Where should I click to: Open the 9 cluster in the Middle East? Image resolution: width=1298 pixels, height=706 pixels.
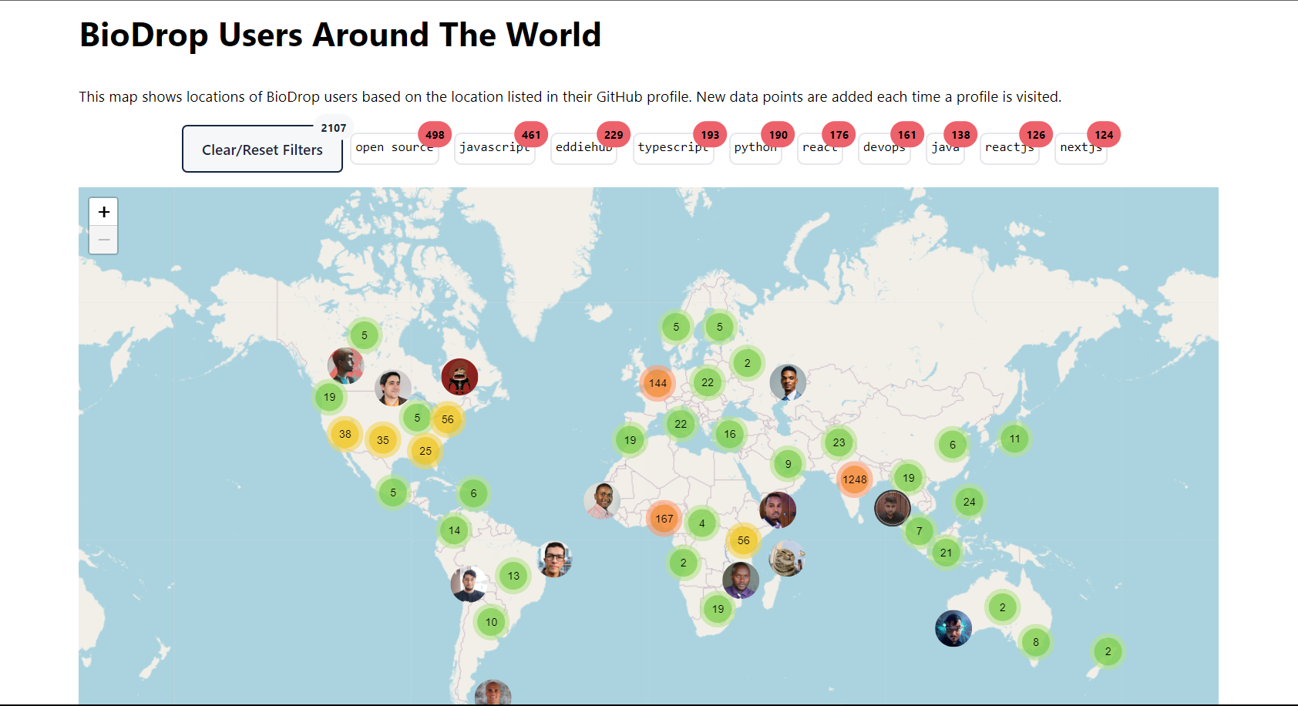click(x=788, y=464)
